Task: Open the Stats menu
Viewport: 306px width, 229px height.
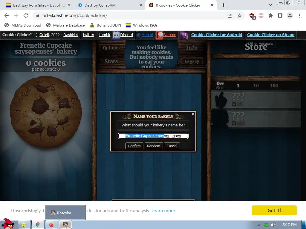Action: click(x=111, y=61)
